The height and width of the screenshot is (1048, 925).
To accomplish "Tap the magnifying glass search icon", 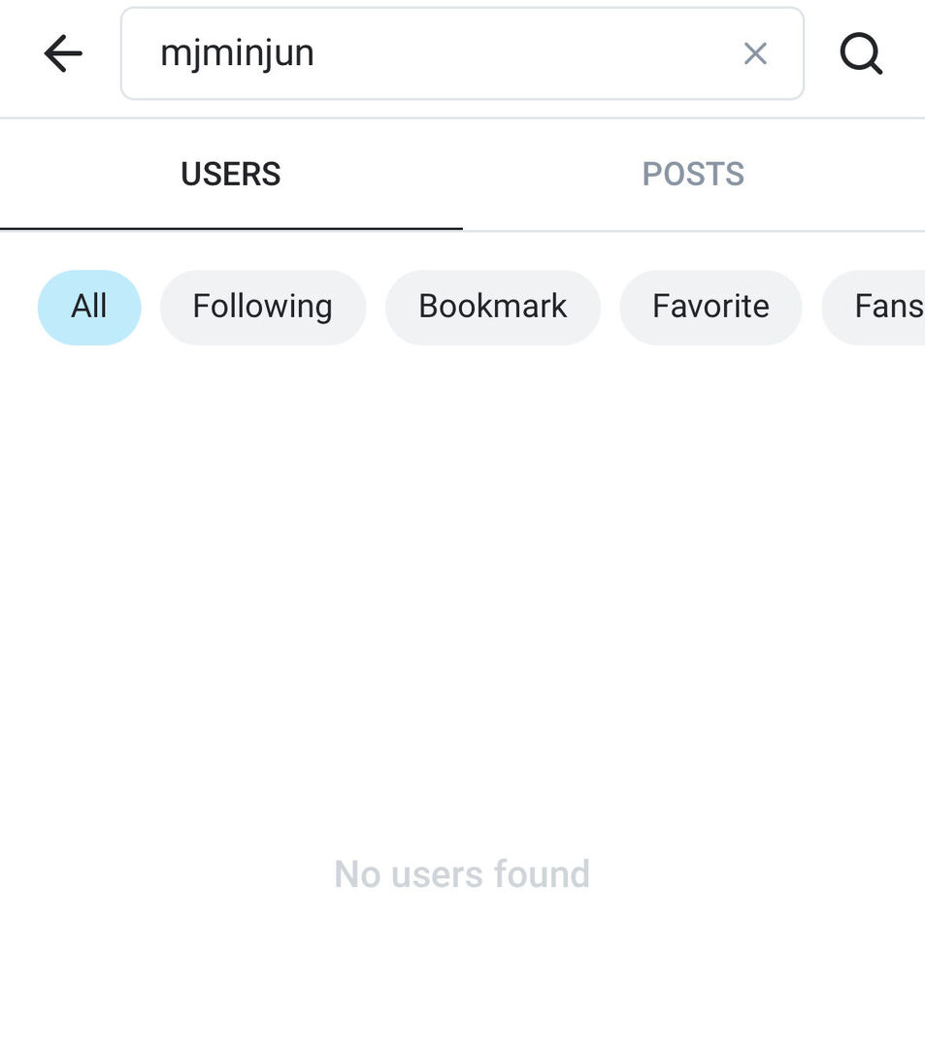I will pos(861,53).
